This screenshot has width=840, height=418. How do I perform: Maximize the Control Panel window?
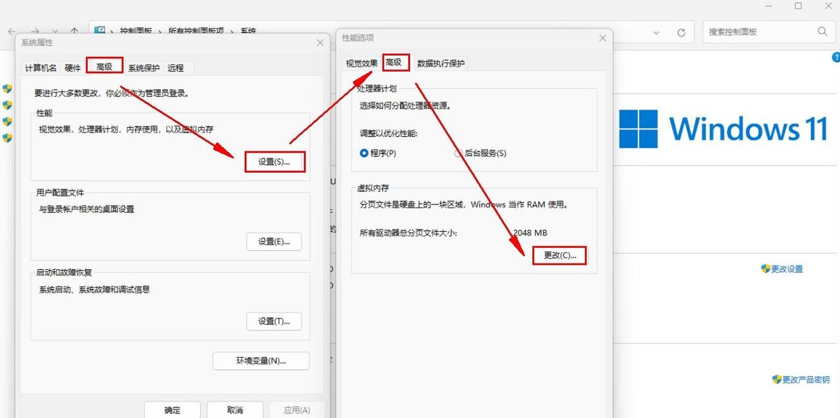(x=798, y=6)
